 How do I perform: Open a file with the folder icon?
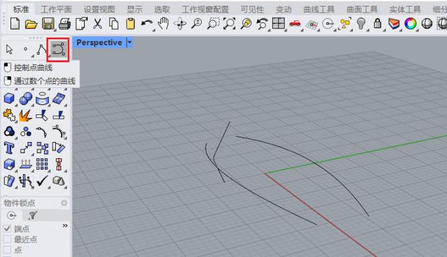[x=31, y=24]
